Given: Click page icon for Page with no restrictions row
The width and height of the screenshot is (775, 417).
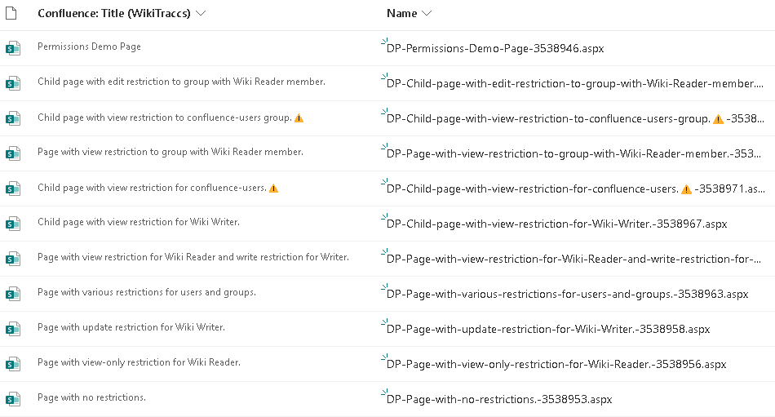Looking at the screenshot, I should pos(13,400).
